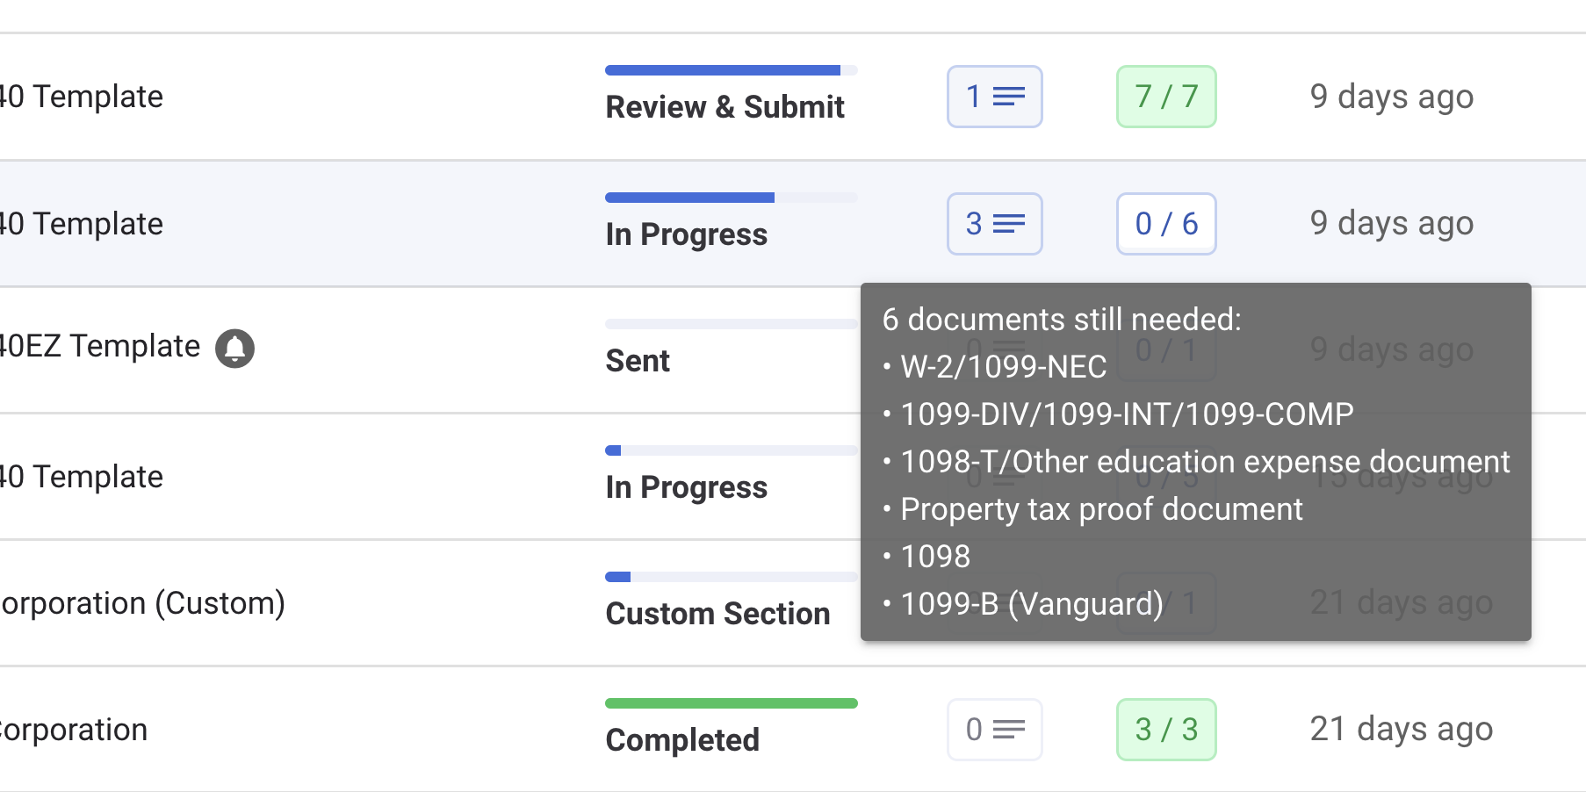
Task: Click the empty progress bar above Sent
Action: [x=731, y=324]
